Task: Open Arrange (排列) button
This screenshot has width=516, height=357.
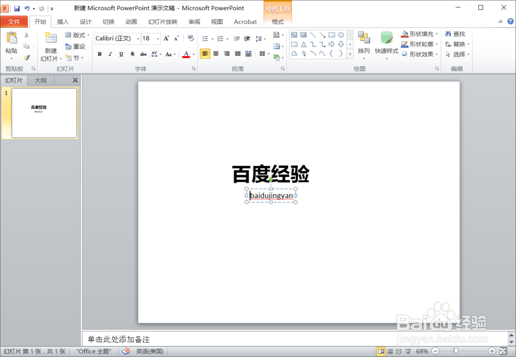Action: pos(364,45)
